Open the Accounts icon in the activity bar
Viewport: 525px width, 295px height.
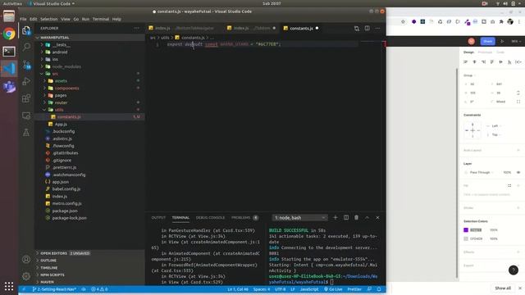click(x=26, y=259)
